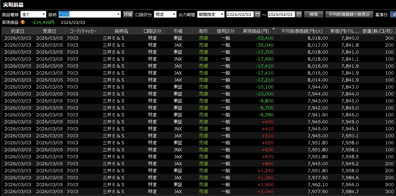This screenshot has height=196, width=396.
Task: Click the start date field 2026/03/03
Action: 240,14
